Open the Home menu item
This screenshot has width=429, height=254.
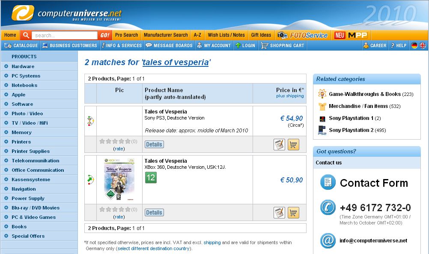click(x=10, y=35)
